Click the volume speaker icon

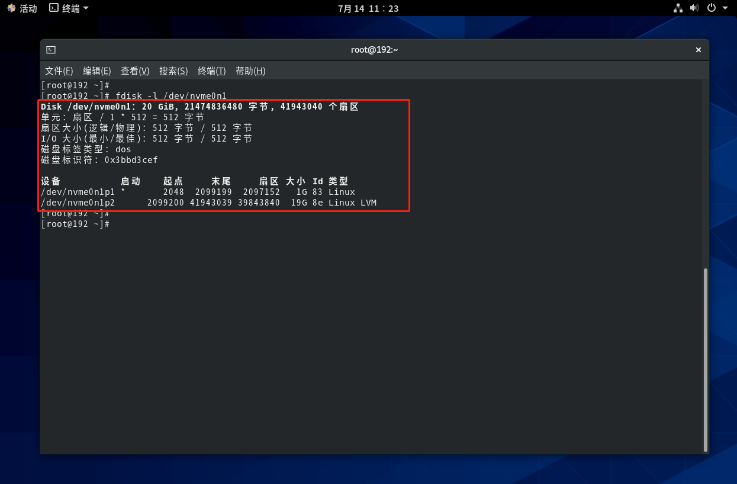(x=694, y=8)
